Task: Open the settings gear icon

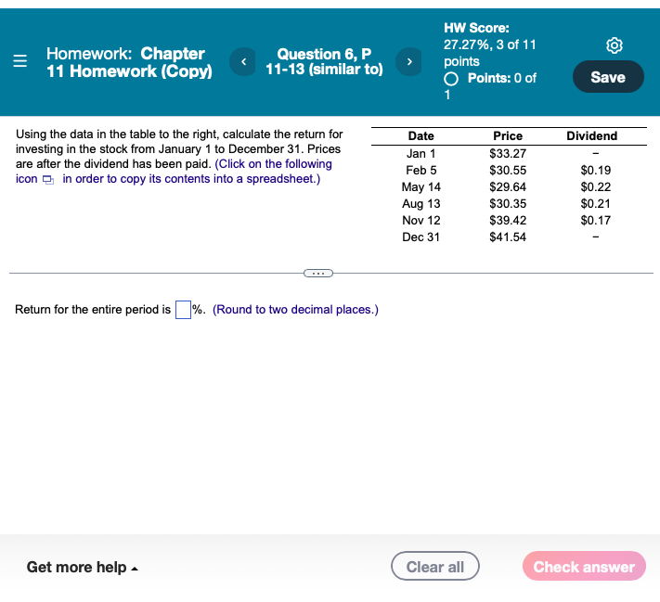Action: click(615, 45)
